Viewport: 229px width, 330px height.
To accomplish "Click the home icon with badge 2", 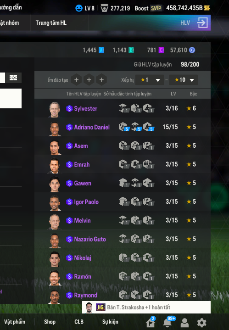I will [151, 322].
